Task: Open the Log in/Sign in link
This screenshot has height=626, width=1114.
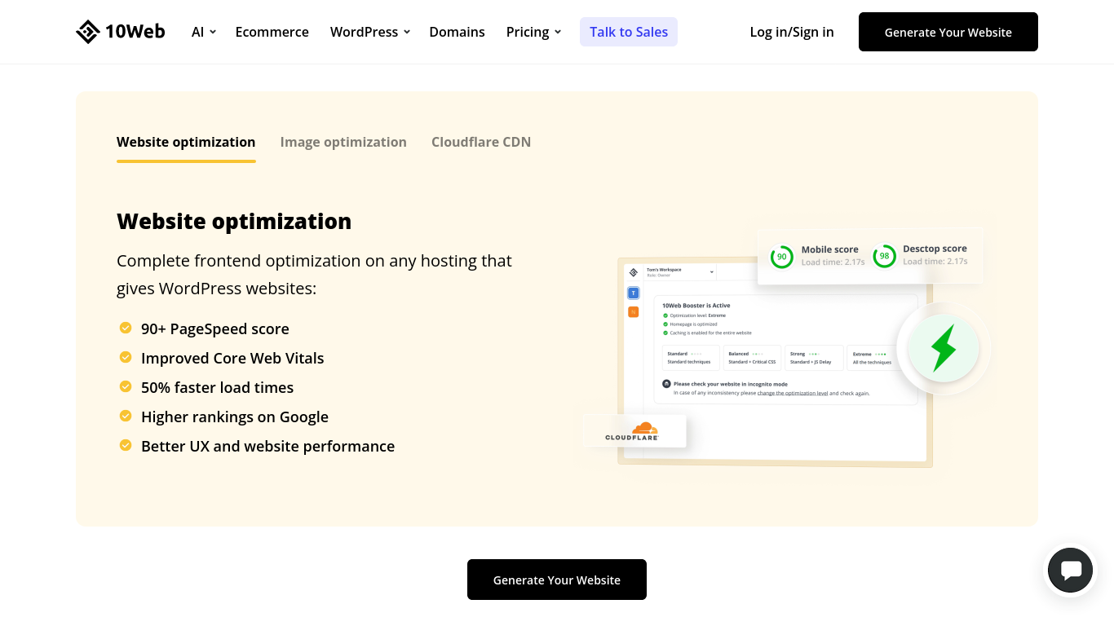Action: [792, 32]
